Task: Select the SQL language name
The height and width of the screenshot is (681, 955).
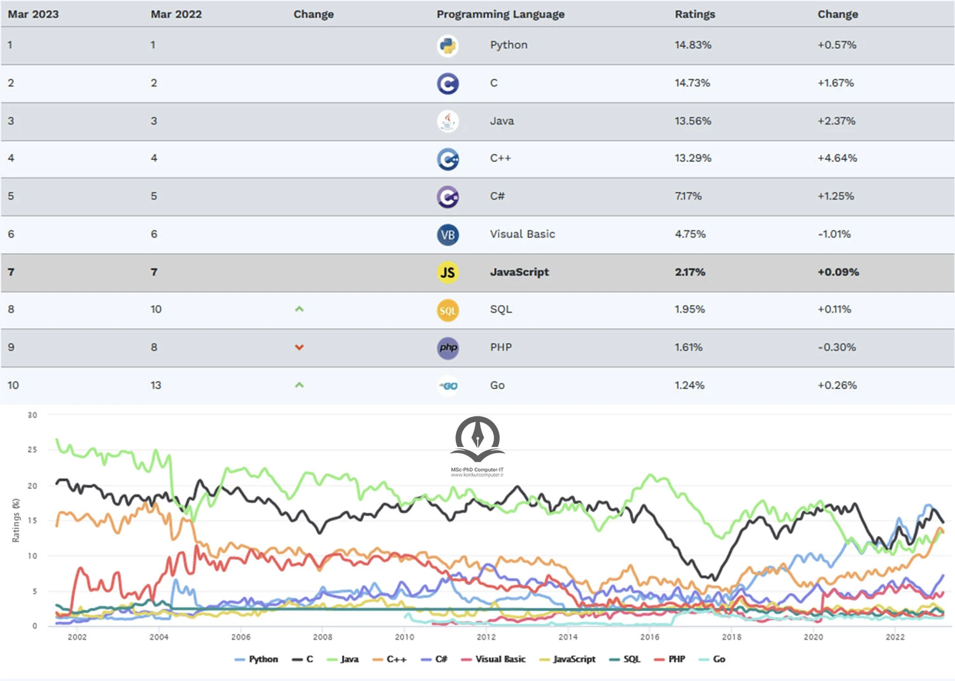Action: (x=501, y=309)
